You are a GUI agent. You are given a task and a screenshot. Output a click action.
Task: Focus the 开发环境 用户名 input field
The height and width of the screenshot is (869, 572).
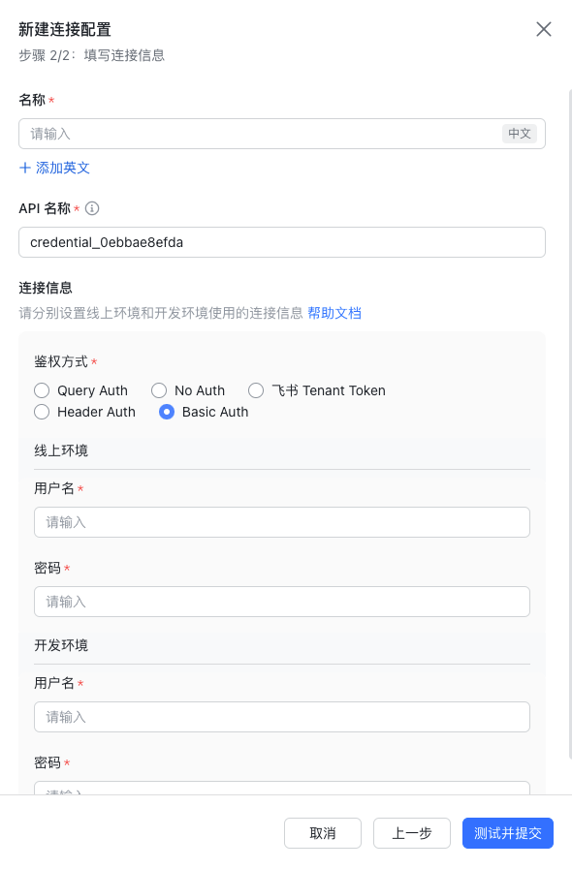[x=282, y=717]
